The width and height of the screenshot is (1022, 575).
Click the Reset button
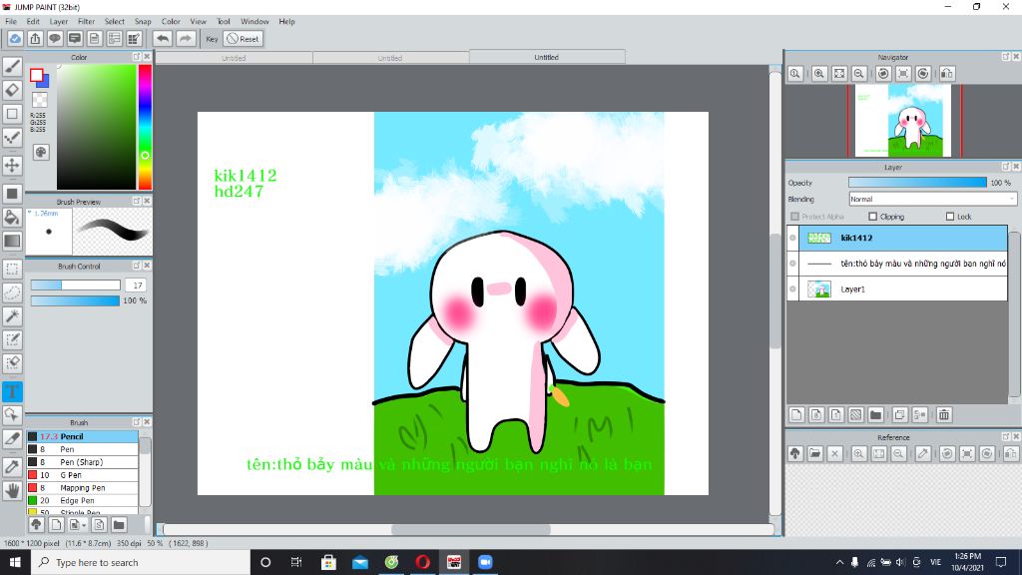(x=244, y=39)
